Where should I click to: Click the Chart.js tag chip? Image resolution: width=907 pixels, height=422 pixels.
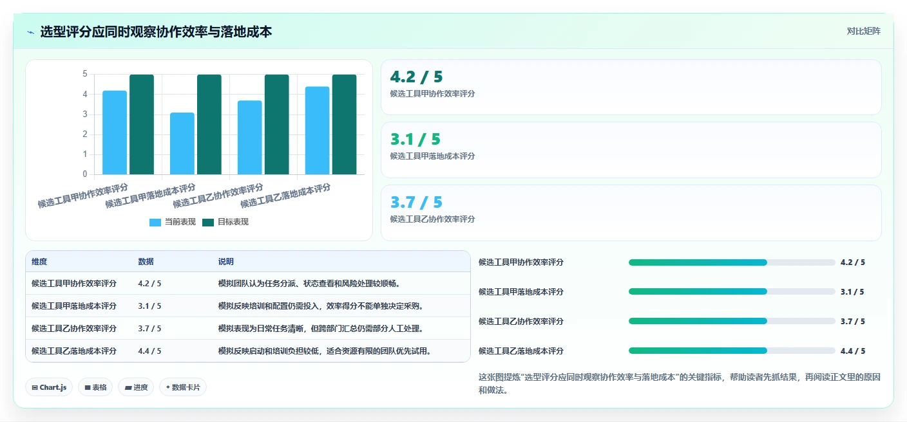click(x=49, y=387)
